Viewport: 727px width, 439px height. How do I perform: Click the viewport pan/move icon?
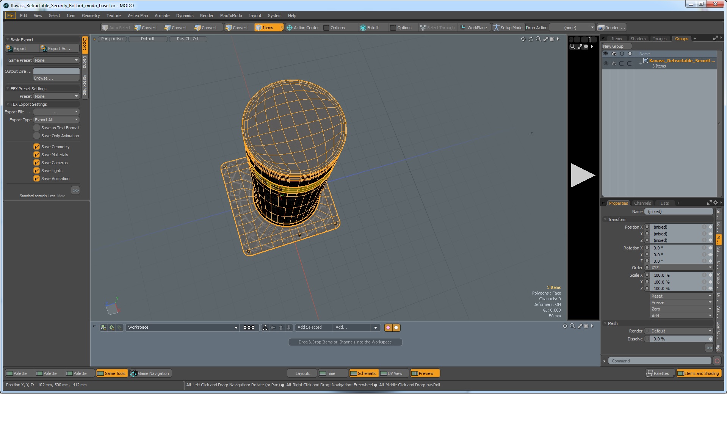tap(523, 39)
